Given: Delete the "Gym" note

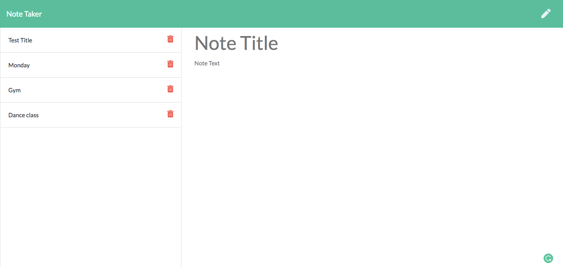Looking at the screenshot, I should point(170,89).
